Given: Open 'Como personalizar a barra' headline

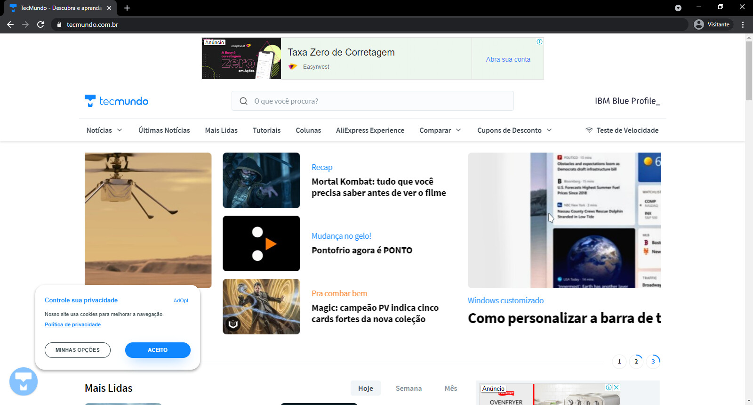Looking at the screenshot, I should 564,318.
